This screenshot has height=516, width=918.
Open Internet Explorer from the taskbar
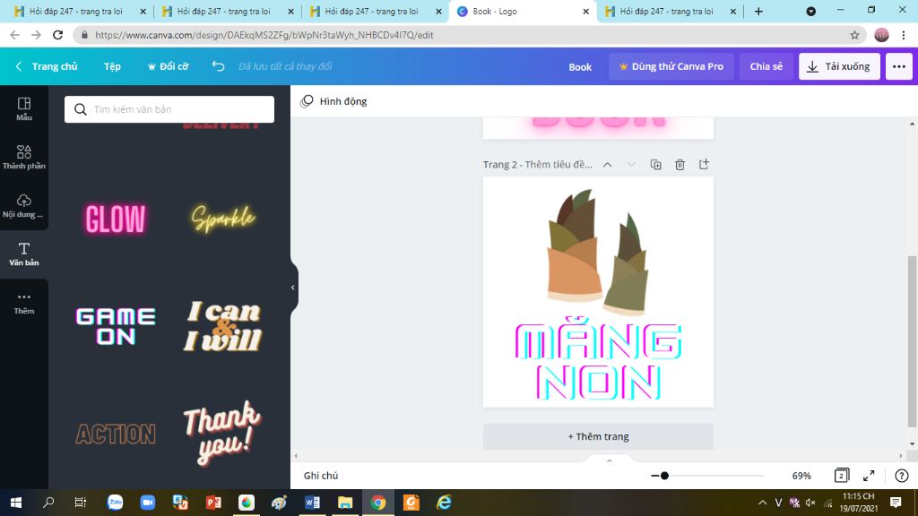click(445, 503)
